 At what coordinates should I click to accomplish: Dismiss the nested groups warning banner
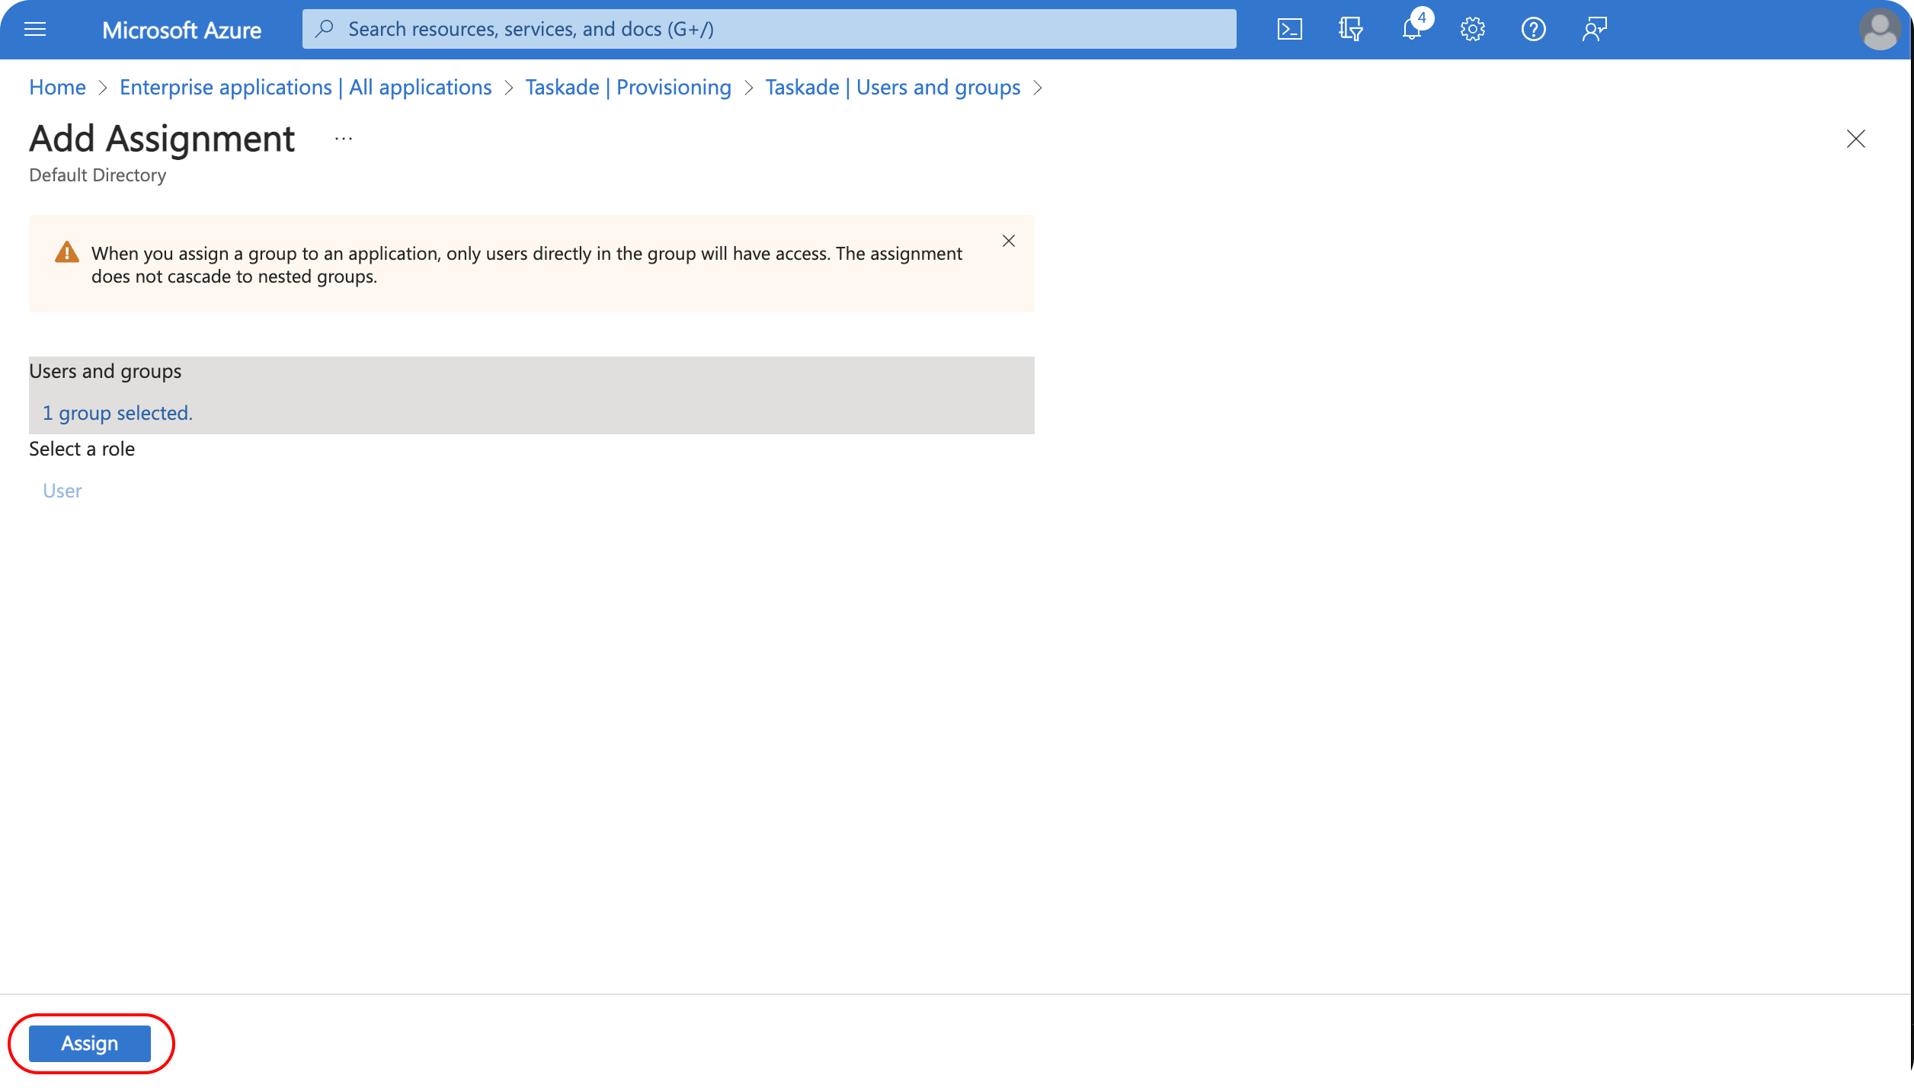tap(1008, 241)
